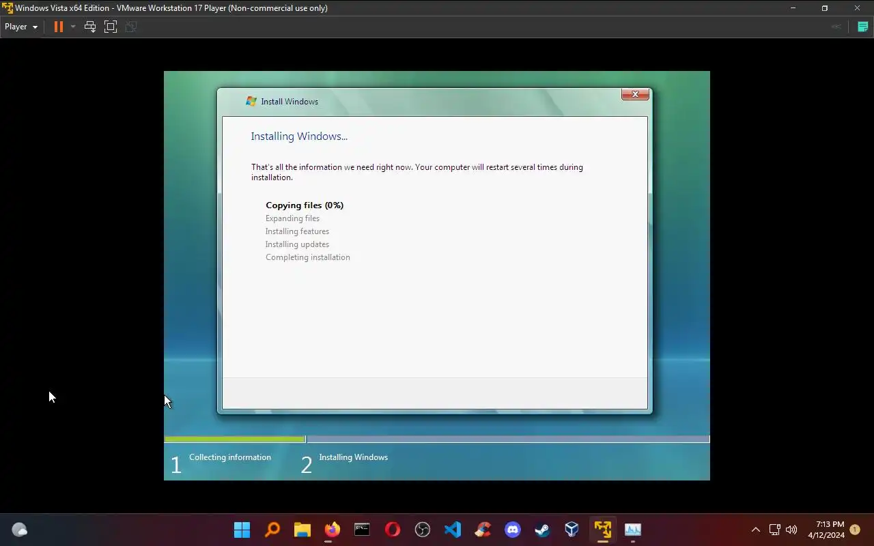The height and width of the screenshot is (546, 874).
Task: Click the Installing updates step text
Action: (x=297, y=244)
